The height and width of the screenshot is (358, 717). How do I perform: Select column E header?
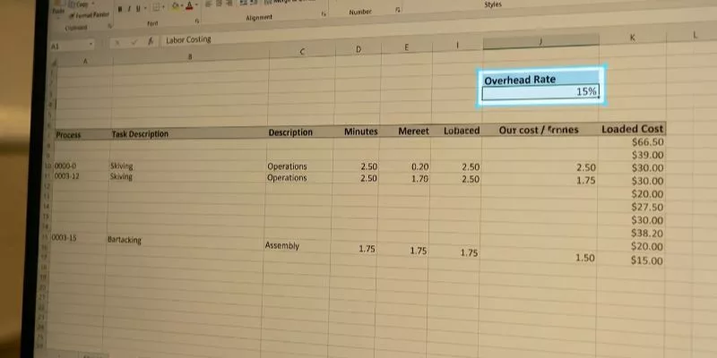click(x=407, y=47)
